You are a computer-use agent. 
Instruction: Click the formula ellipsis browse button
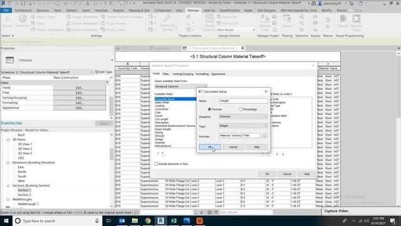[x=264, y=136]
